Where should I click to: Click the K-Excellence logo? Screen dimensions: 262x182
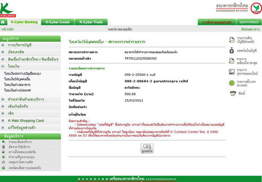[x=7, y=9]
